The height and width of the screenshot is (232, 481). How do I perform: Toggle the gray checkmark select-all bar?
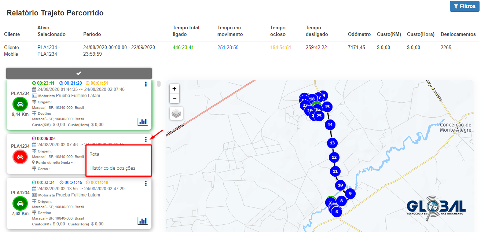pos(79,73)
